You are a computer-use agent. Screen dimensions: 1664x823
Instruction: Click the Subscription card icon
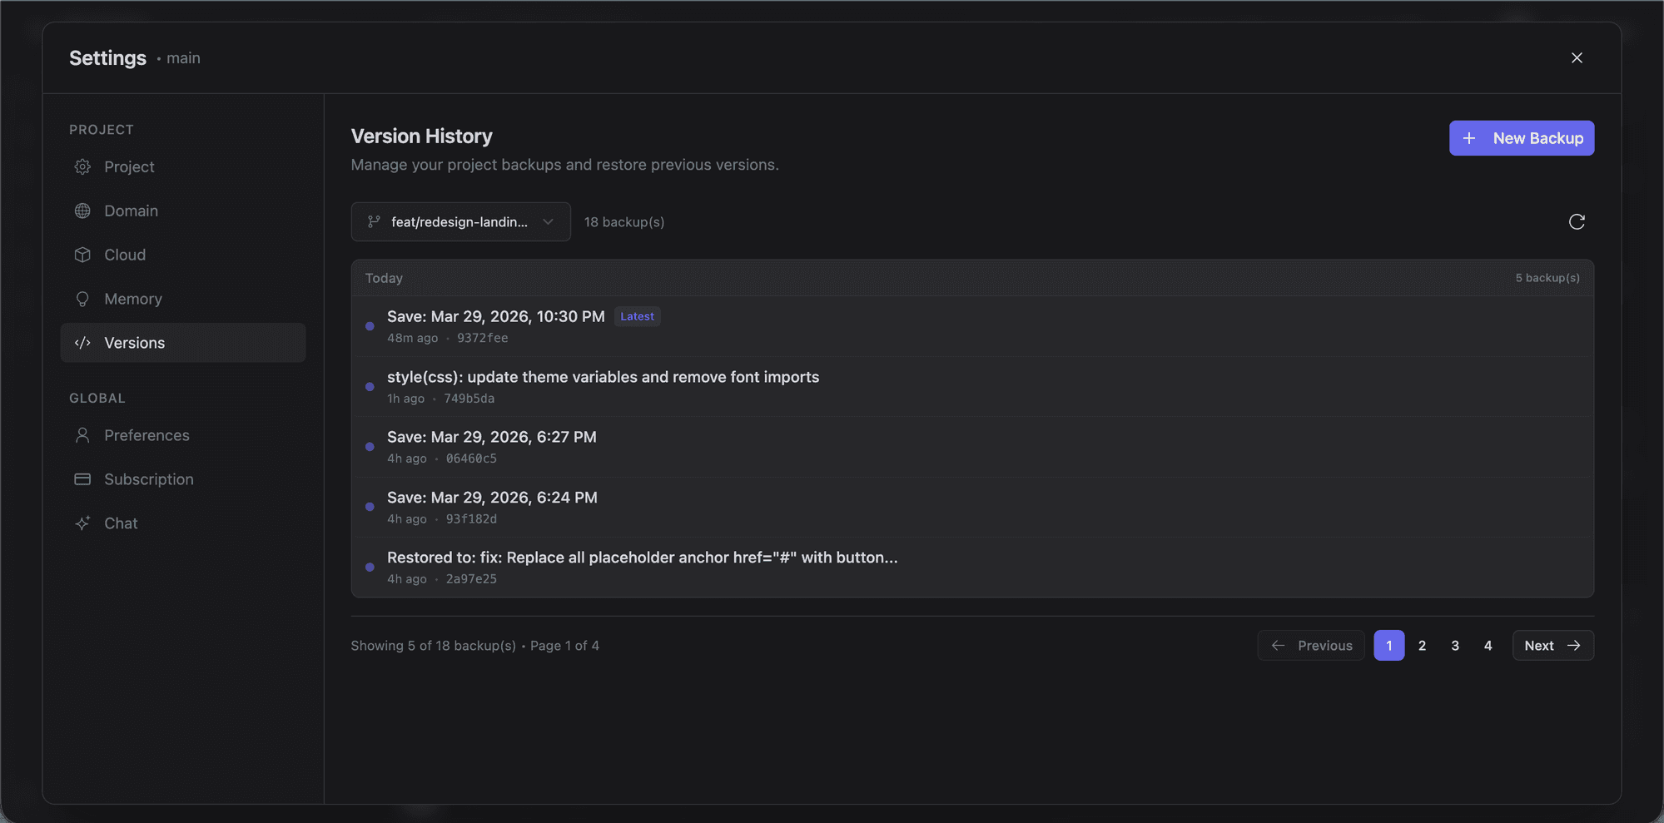[82, 479]
